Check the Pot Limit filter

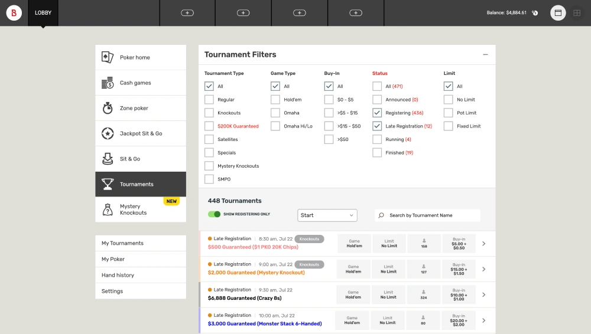[x=448, y=113]
